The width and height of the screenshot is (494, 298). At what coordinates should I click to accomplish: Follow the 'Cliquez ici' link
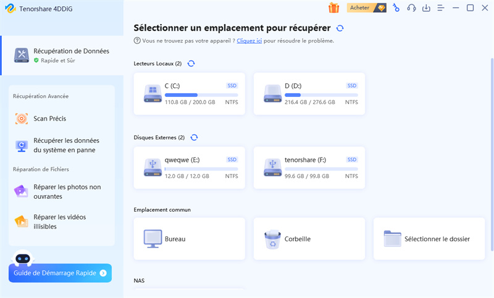(x=251, y=41)
